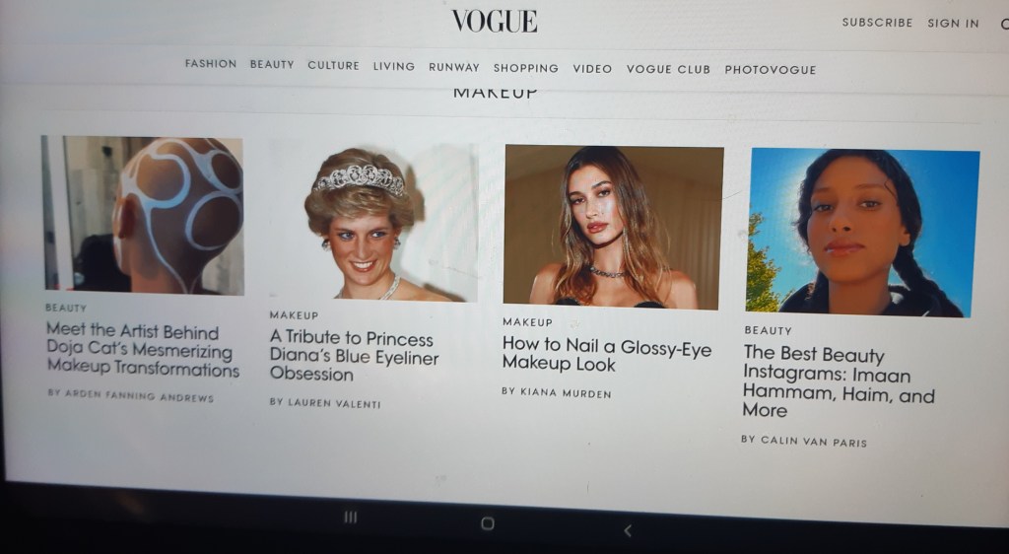
Task: Click the Subscribe link
Action: (877, 23)
